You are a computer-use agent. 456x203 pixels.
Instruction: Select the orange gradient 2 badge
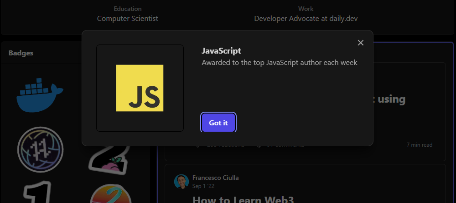pos(110,193)
